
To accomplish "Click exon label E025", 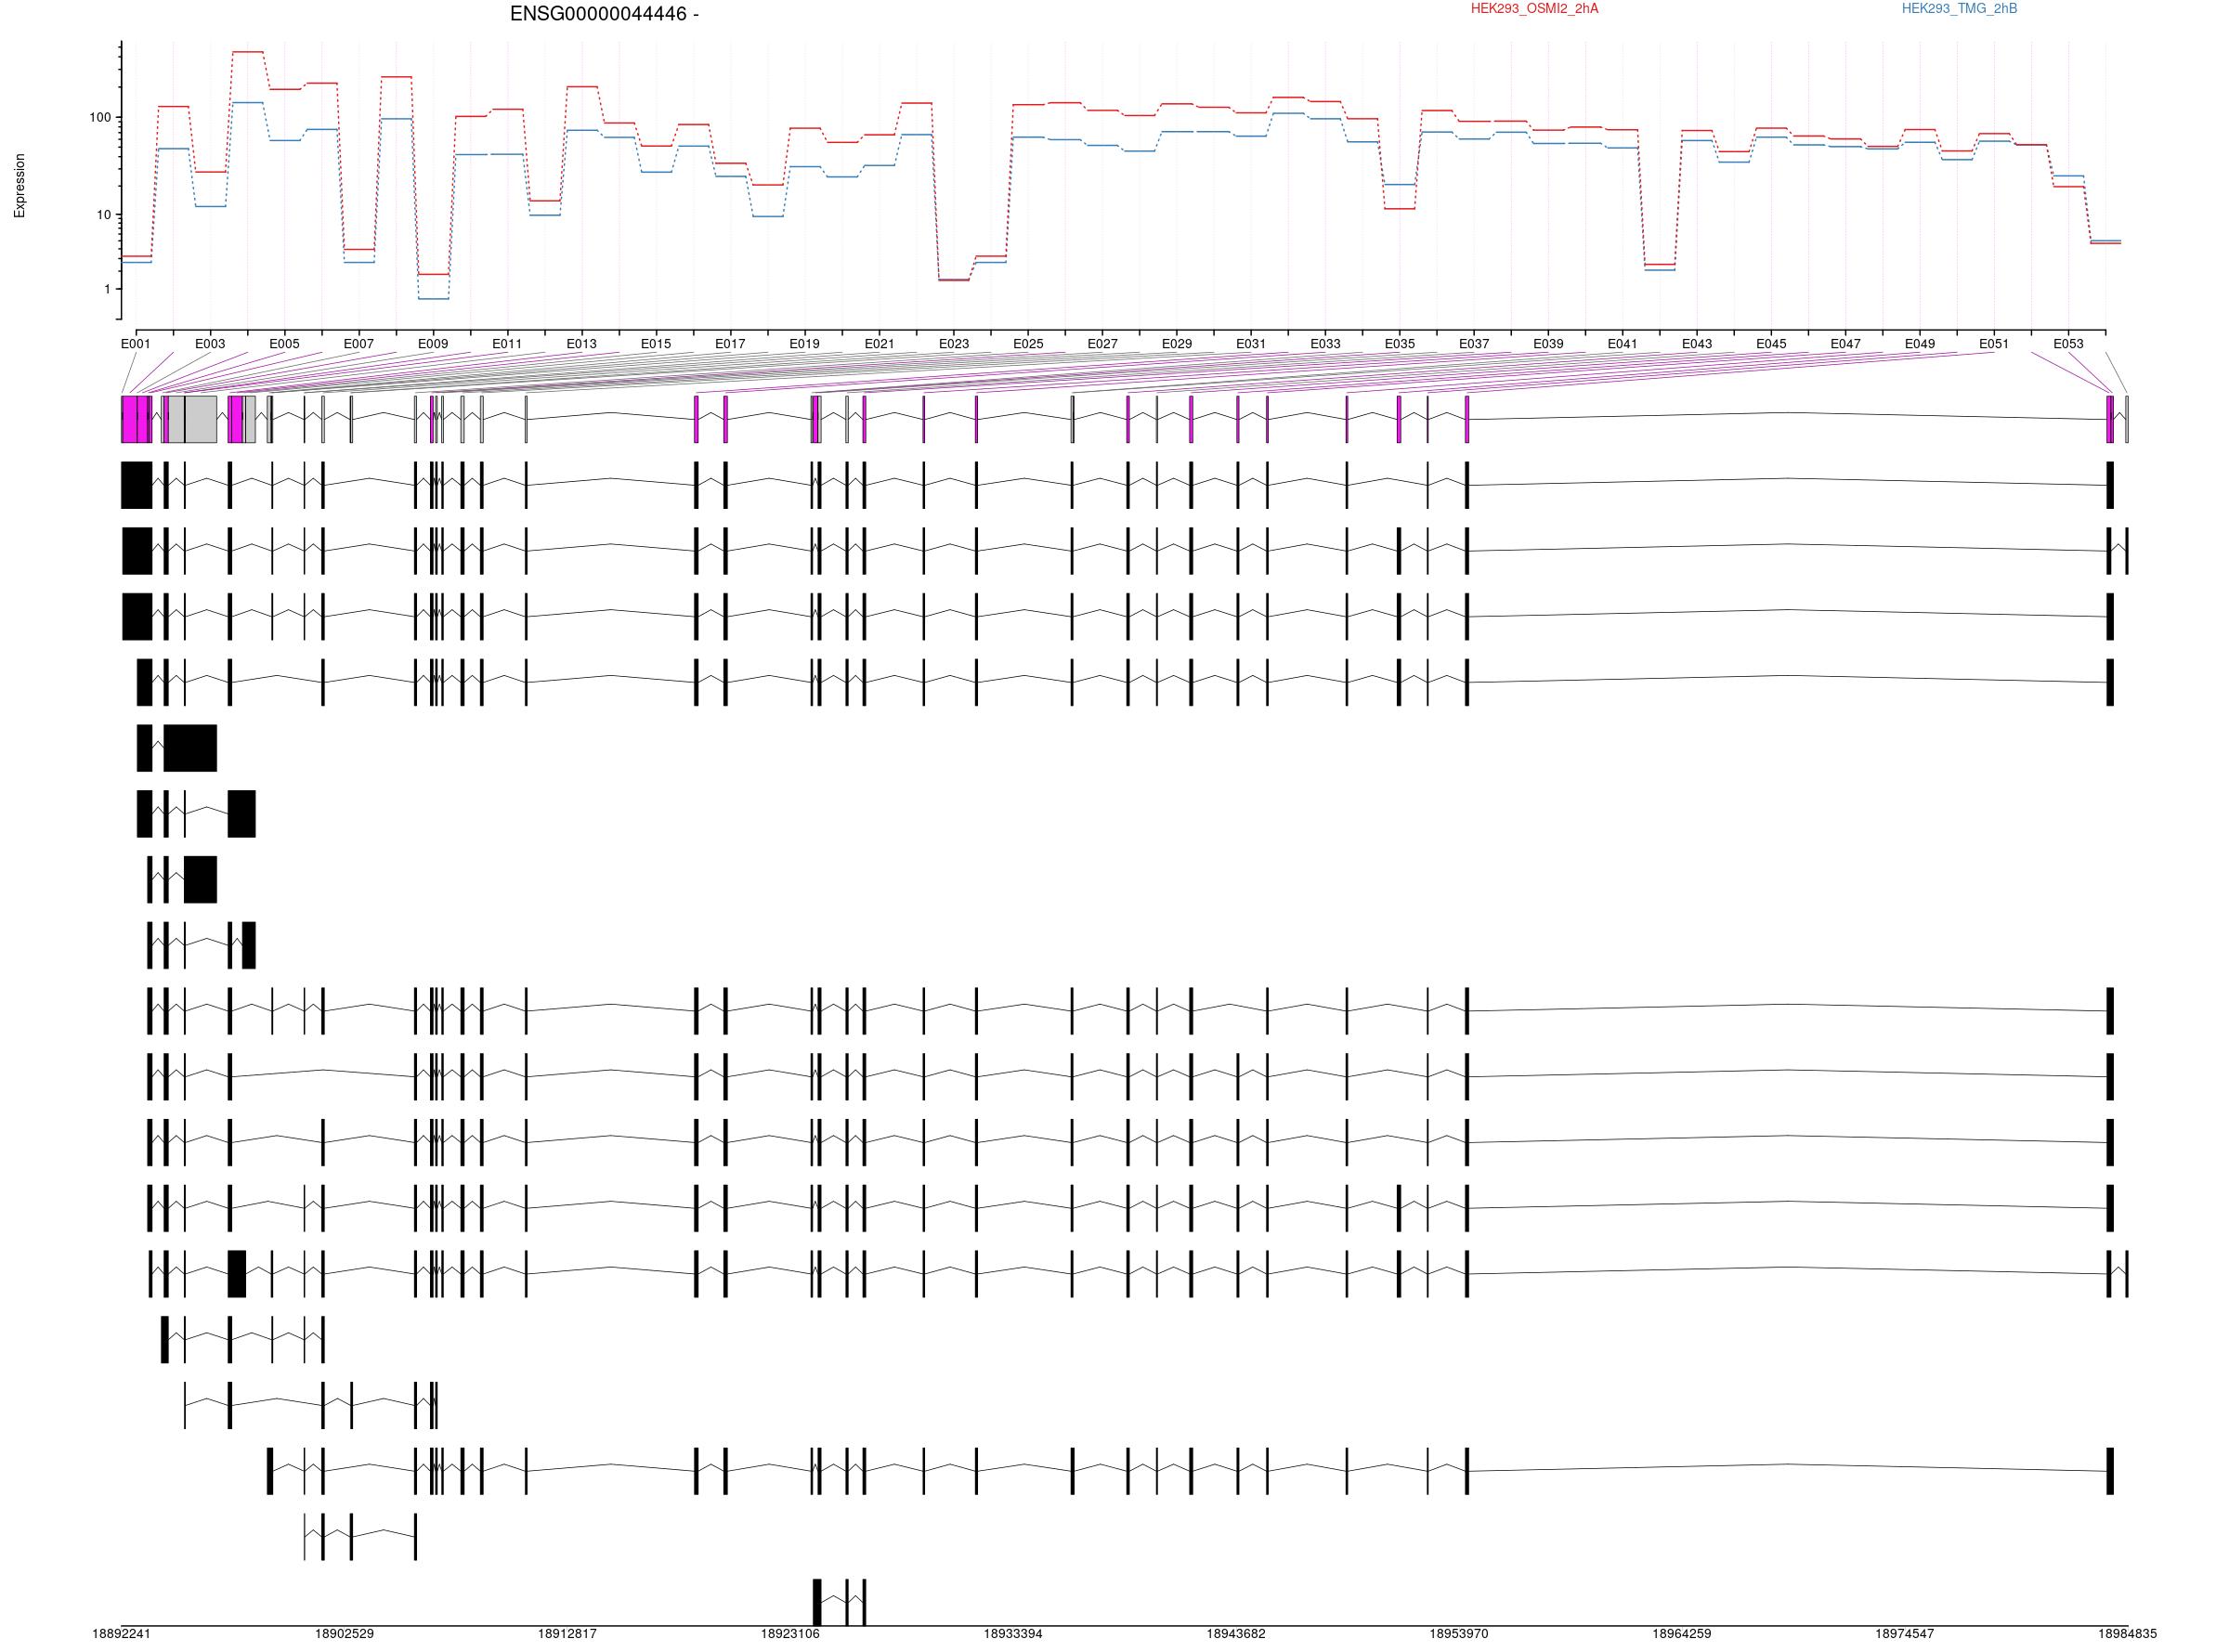I will pyautogui.click(x=1028, y=344).
